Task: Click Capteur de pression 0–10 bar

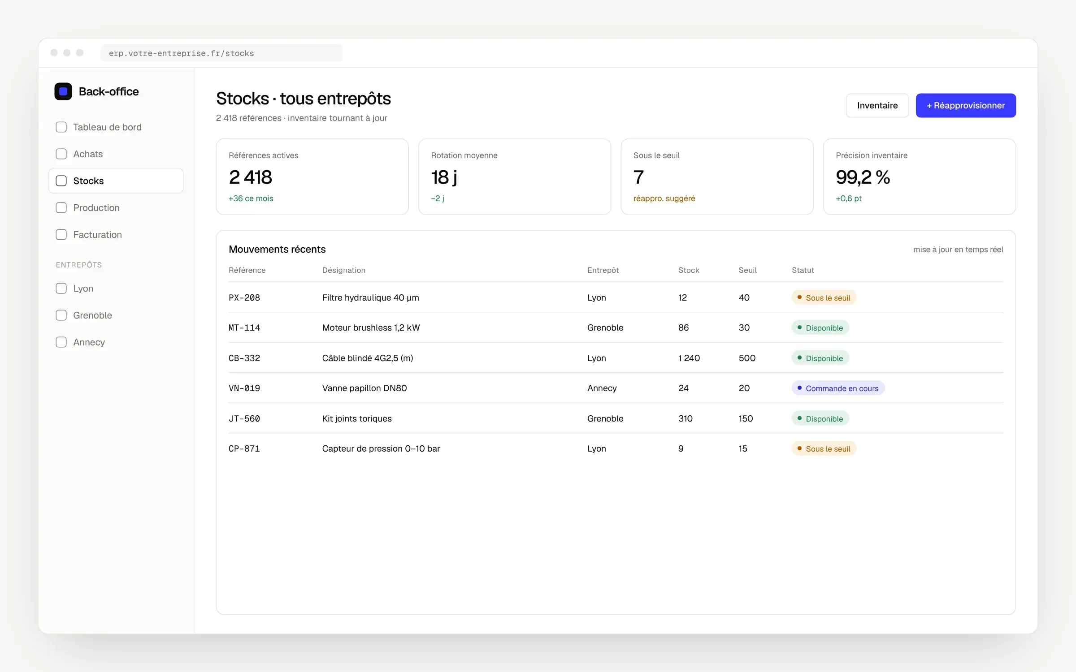Action: [381, 448]
